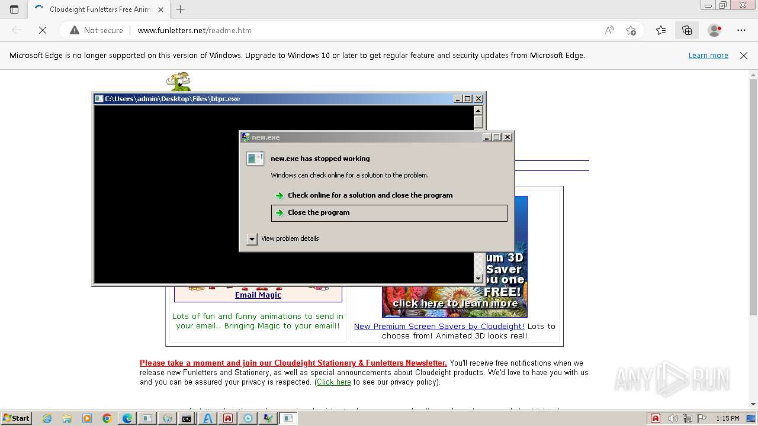
Task: Open the Edge tab actions menu icon
Action: click(x=14, y=9)
